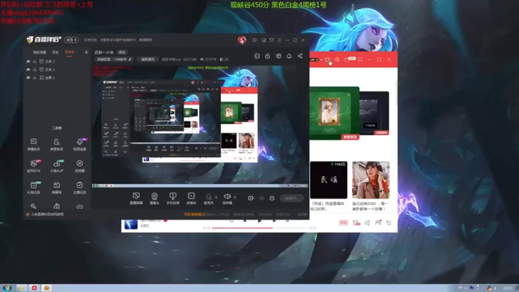Open the 房管助手 tool
This screenshot has width=519, height=292.
coord(56,144)
